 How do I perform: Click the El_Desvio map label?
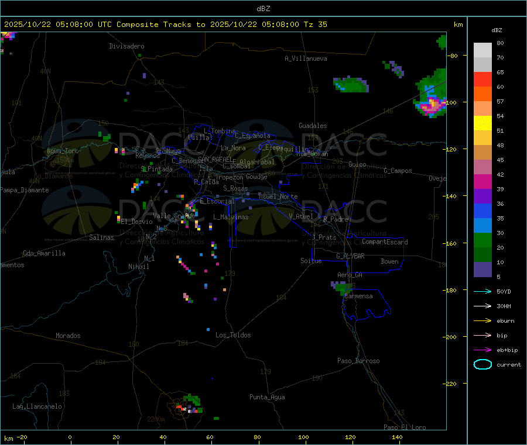pyautogui.click(x=136, y=222)
